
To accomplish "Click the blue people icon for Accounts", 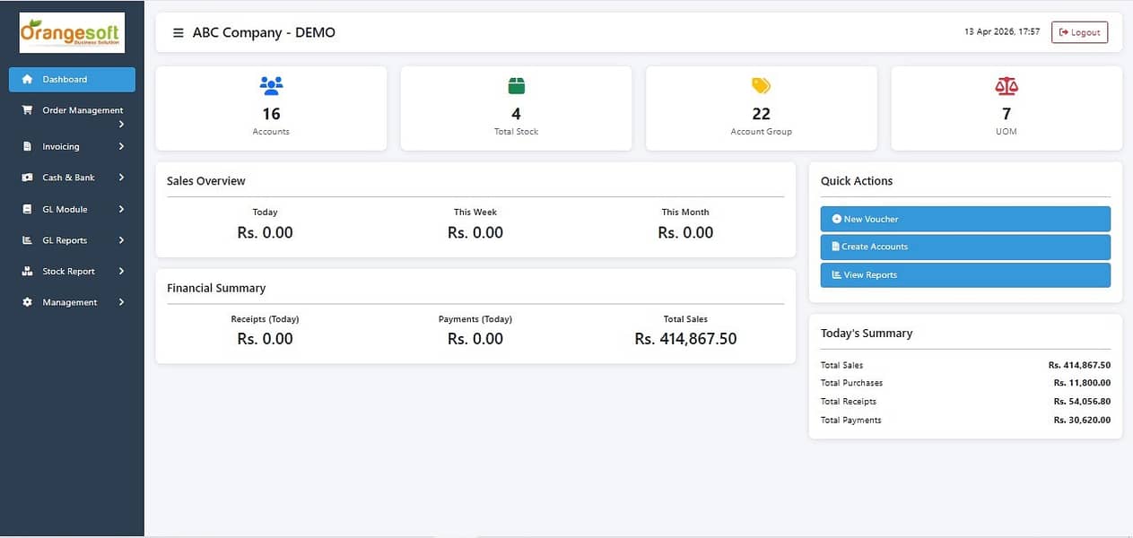I will (x=271, y=86).
